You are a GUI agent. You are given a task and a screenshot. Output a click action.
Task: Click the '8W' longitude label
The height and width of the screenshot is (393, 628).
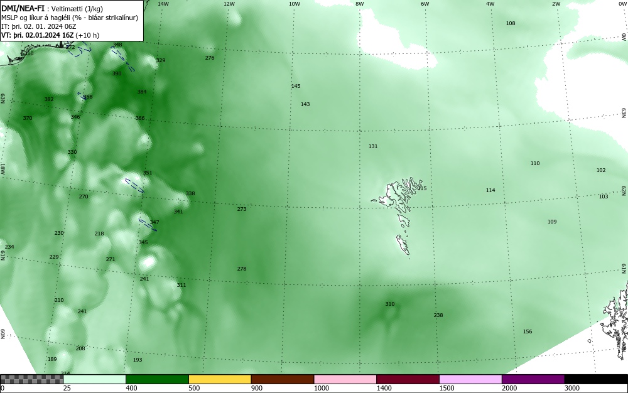(x=360, y=4)
